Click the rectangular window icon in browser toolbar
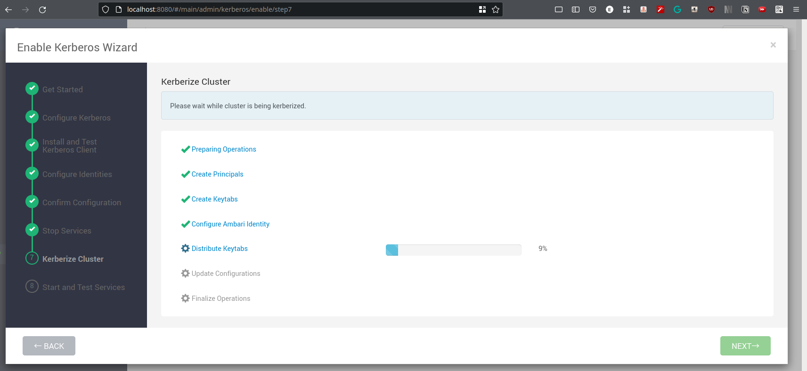 (559, 9)
